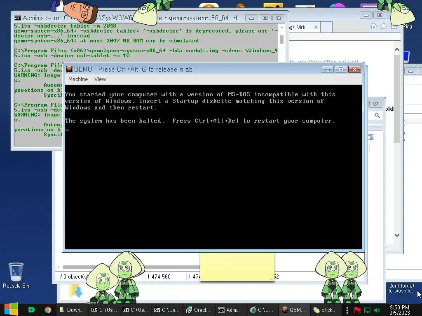The height and width of the screenshot is (316, 422).
Task: Open the green chat app taskbar icon
Action: [31, 310]
